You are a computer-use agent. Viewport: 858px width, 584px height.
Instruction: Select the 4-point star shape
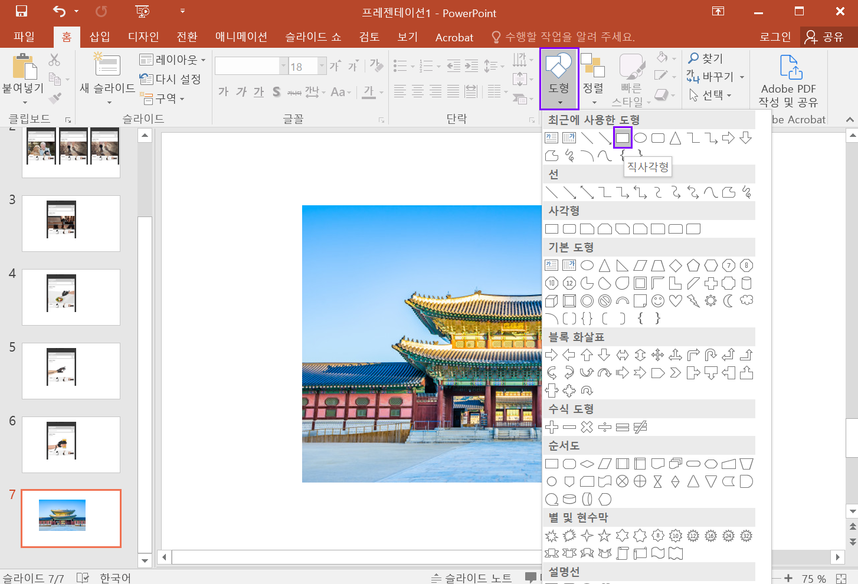[587, 536]
